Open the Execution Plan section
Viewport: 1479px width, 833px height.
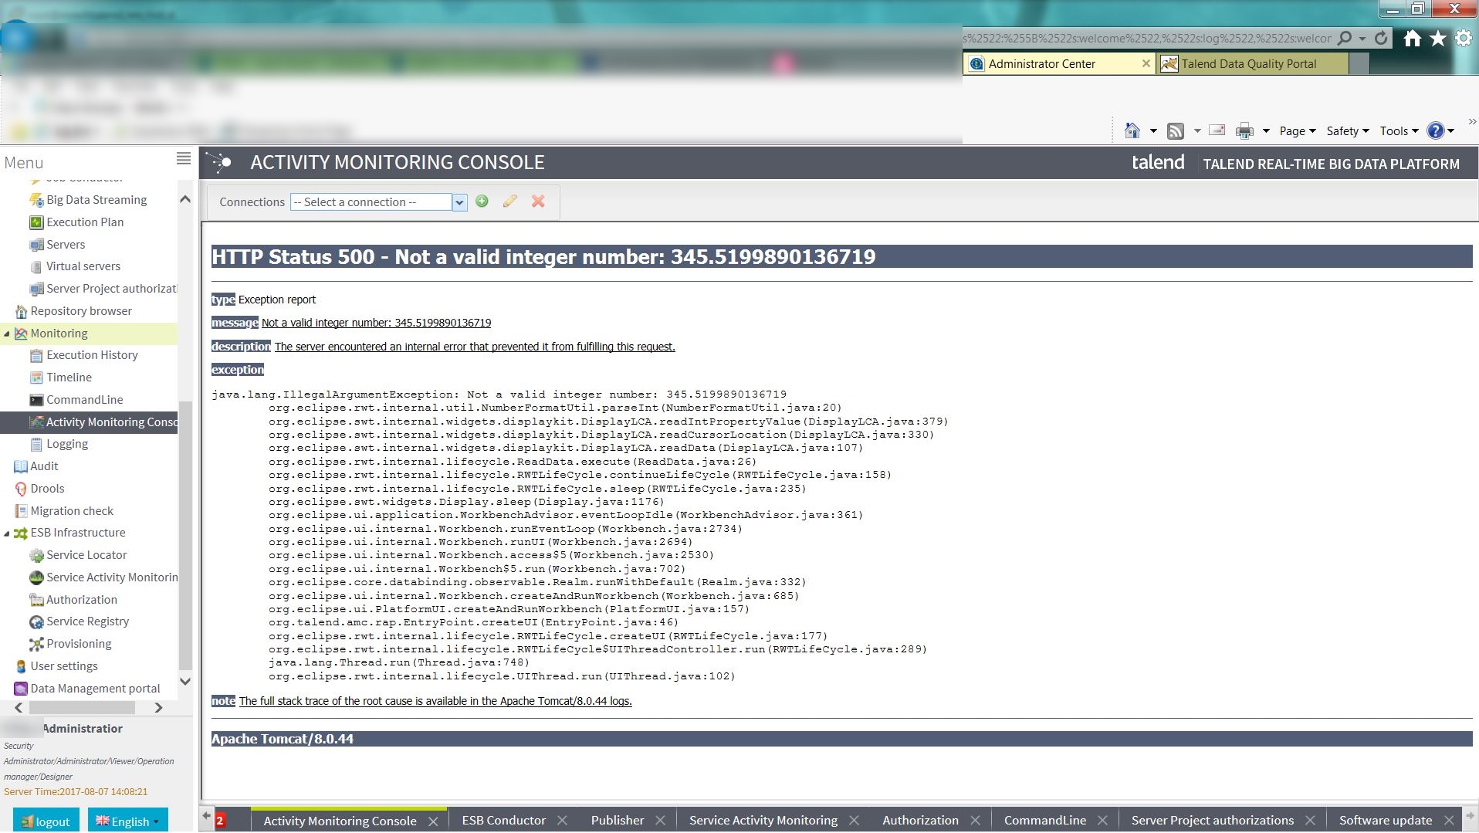85,222
